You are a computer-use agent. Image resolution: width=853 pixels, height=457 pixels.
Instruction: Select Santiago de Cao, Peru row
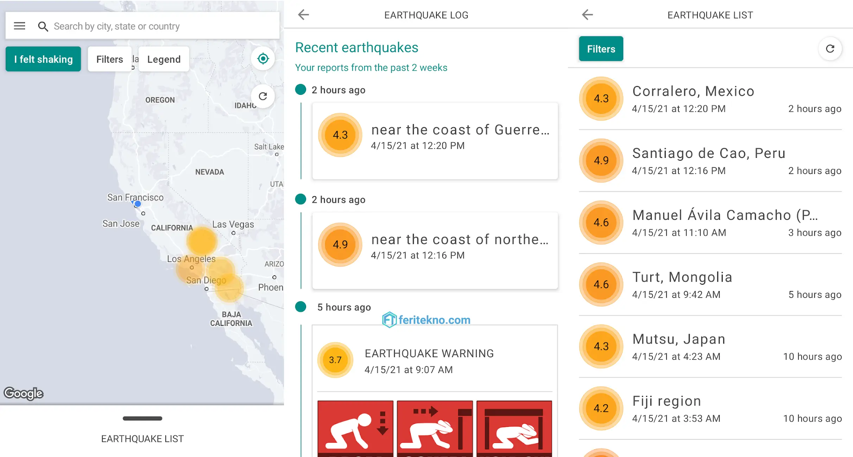pos(710,161)
